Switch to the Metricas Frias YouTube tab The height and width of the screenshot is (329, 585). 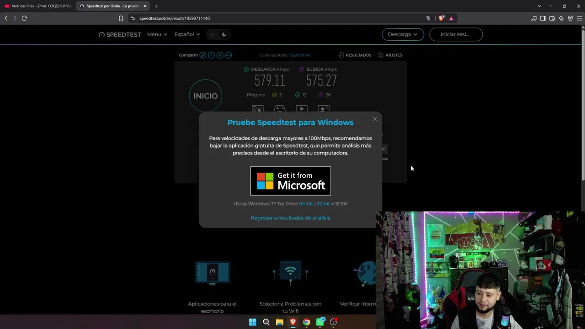click(x=38, y=6)
